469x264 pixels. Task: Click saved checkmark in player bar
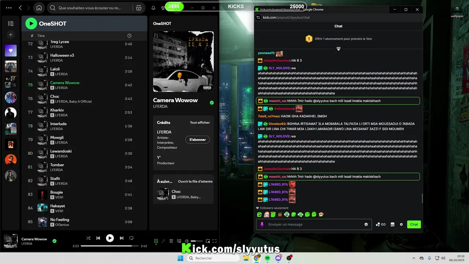tap(55, 241)
